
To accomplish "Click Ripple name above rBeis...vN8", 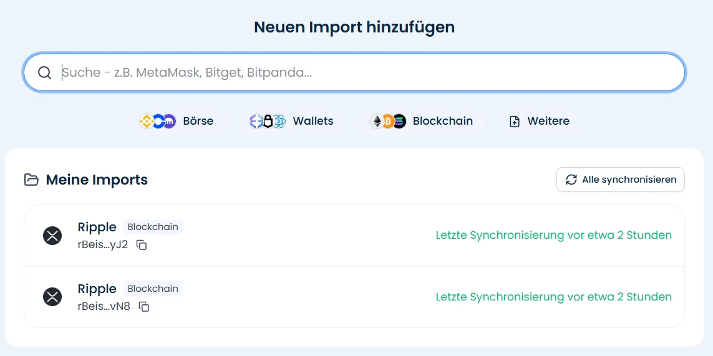I will pyautogui.click(x=97, y=289).
